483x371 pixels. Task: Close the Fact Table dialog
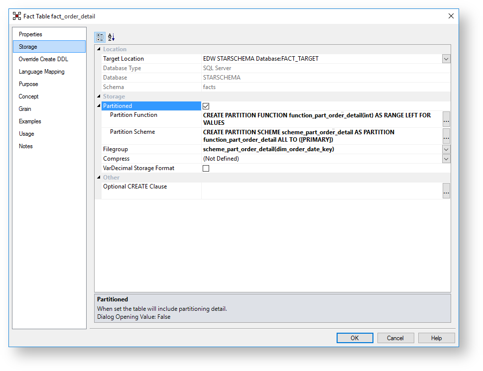pos(451,16)
